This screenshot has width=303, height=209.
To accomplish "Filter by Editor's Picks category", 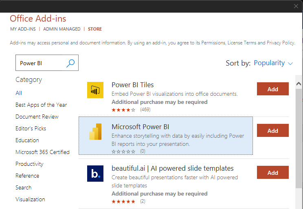I will coord(31,128).
